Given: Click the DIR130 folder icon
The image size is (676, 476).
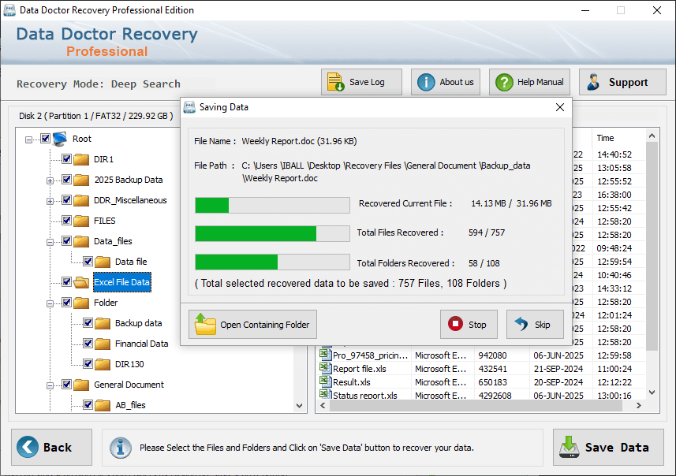Looking at the screenshot, I should (x=103, y=364).
